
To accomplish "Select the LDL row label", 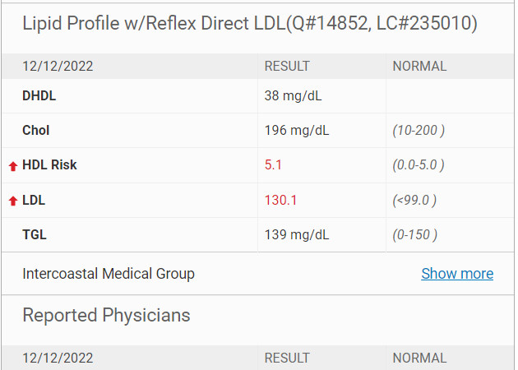I will [x=34, y=200].
